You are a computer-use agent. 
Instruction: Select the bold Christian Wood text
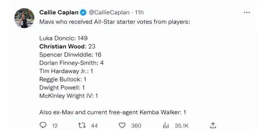[x=62, y=47]
